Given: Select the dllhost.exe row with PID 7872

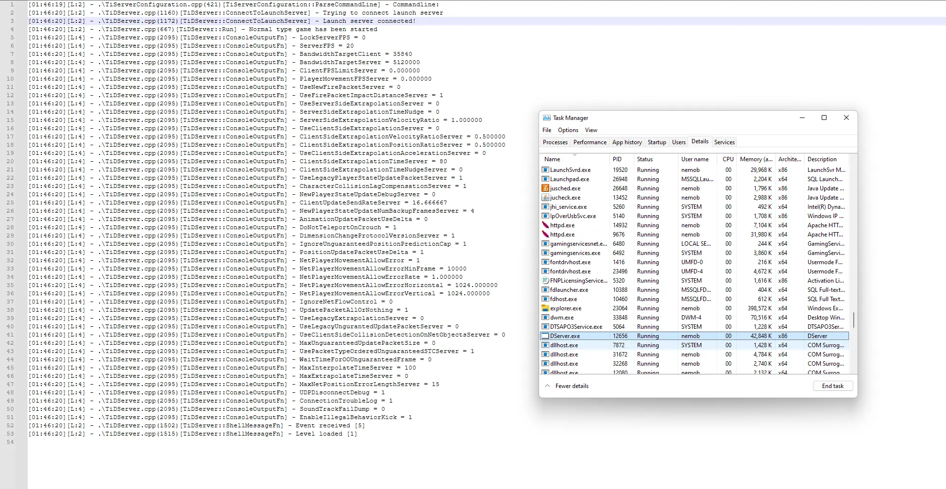Looking at the screenshot, I should coord(694,345).
